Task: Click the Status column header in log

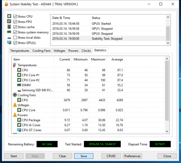Action: pyautogui.click(x=128, y=18)
